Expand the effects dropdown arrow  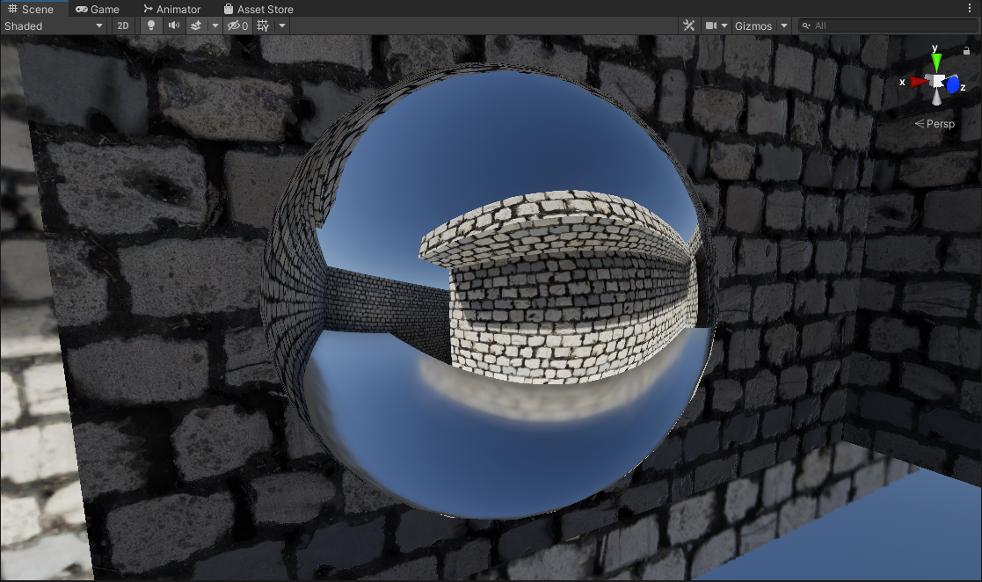(215, 25)
